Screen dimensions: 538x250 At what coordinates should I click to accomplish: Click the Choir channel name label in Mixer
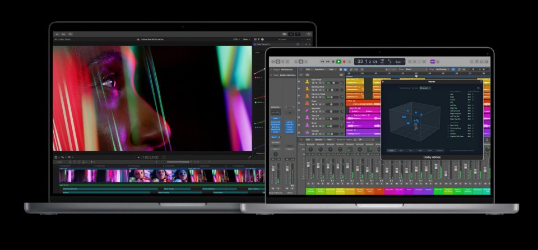coord(379,191)
